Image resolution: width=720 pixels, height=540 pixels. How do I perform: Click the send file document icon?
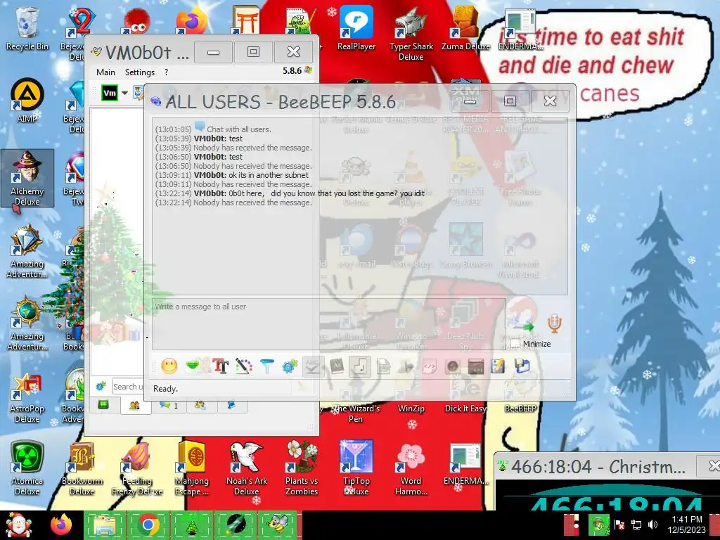(383, 366)
